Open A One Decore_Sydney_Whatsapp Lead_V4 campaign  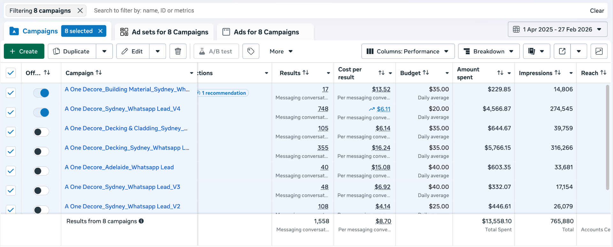pos(123,109)
